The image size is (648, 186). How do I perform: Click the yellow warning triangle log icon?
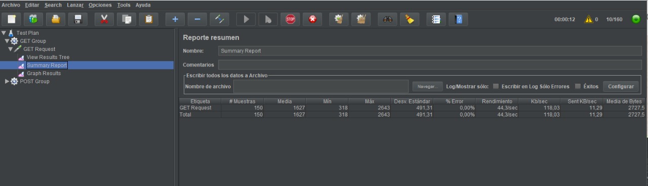[589, 19]
